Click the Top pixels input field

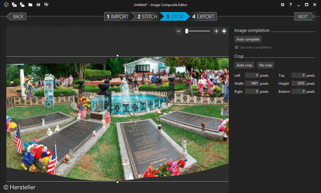298,75
